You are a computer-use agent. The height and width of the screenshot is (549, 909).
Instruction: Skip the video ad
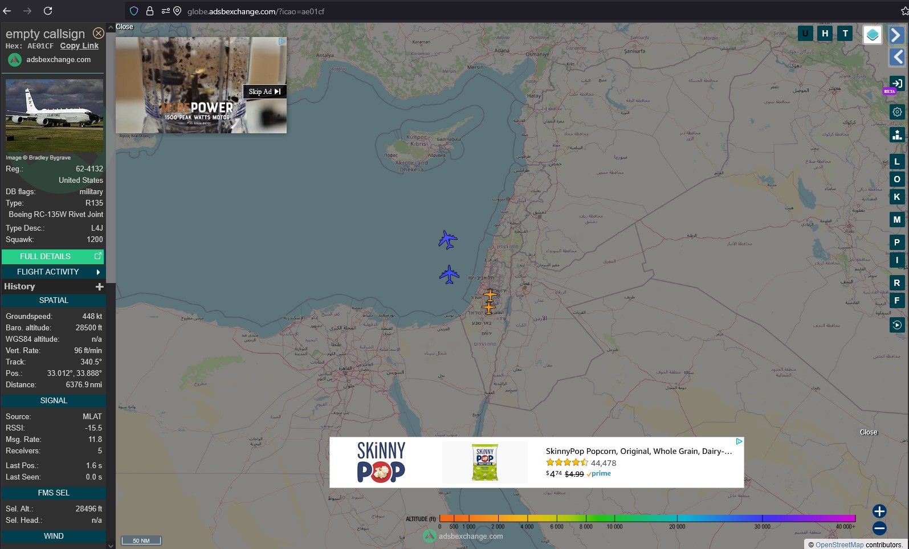coord(265,92)
